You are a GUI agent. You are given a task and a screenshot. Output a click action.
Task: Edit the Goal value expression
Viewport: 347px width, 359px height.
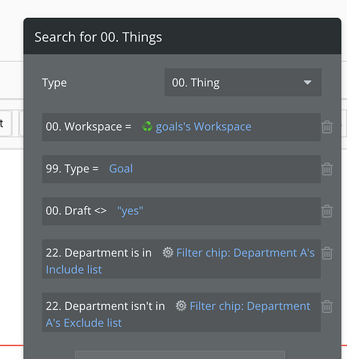pos(121,169)
